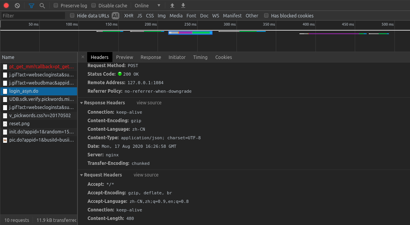Image resolution: width=410 pixels, height=225 pixels.
Task: Close the request details panel
Action: pos(83,57)
